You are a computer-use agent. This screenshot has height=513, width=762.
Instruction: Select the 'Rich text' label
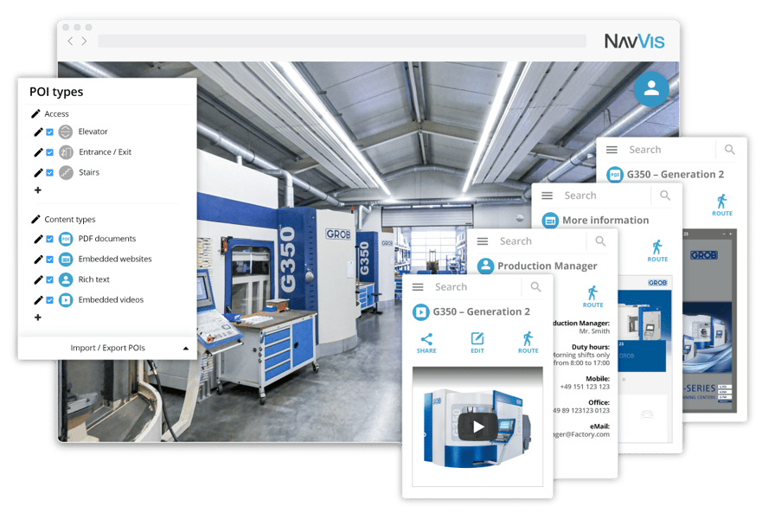pyautogui.click(x=93, y=279)
